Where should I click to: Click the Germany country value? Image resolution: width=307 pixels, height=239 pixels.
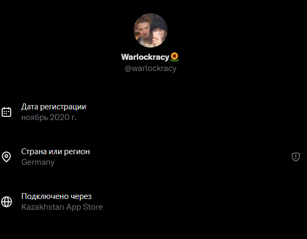[38, 162]
